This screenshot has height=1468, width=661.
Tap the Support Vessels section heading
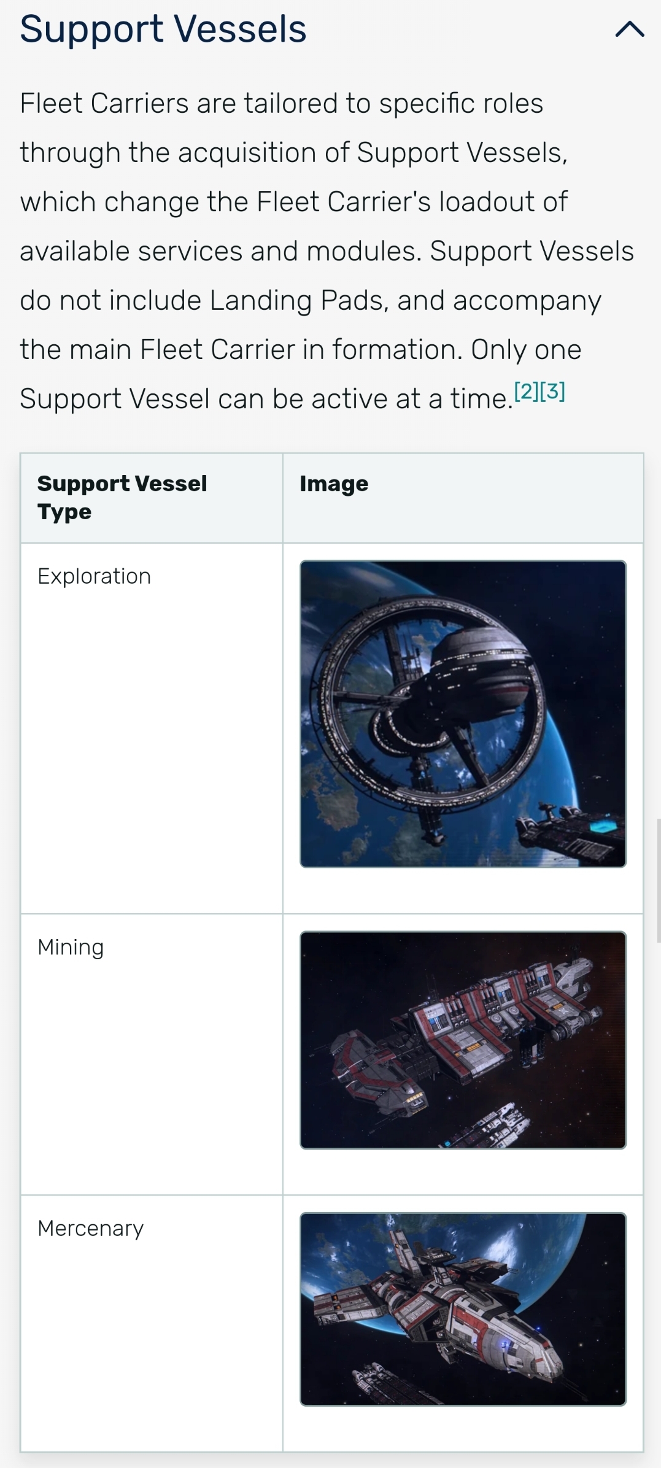click(x=163, y=29)
